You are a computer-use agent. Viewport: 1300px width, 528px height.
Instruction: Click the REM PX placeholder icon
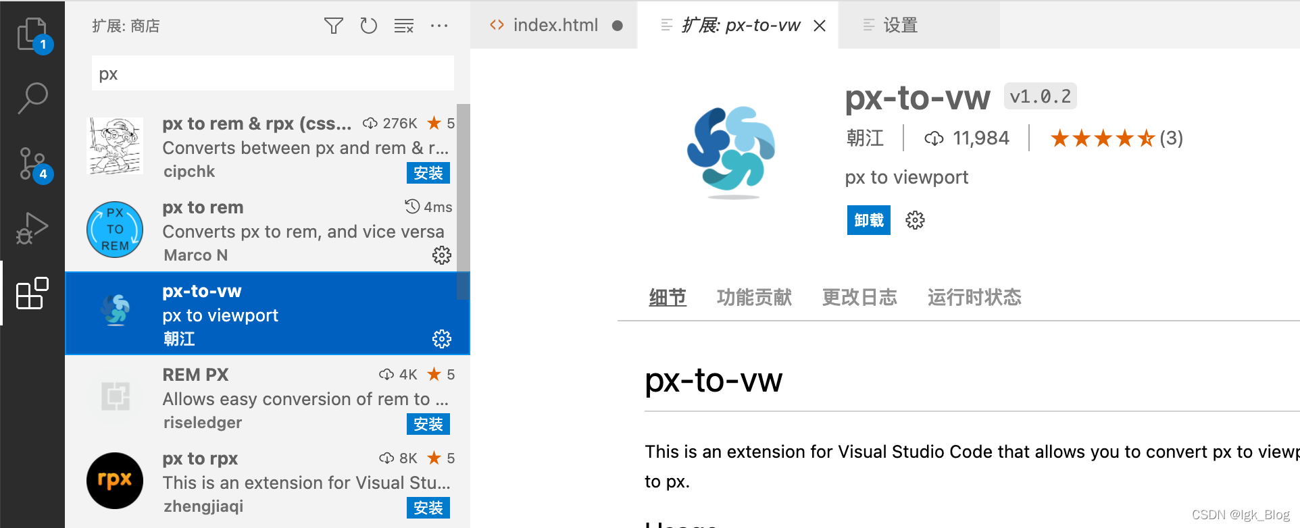[116, 396]
